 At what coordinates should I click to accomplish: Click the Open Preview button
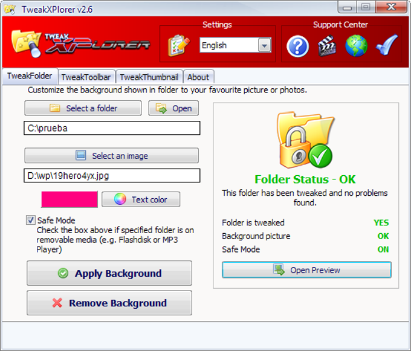tap(306, 270)
